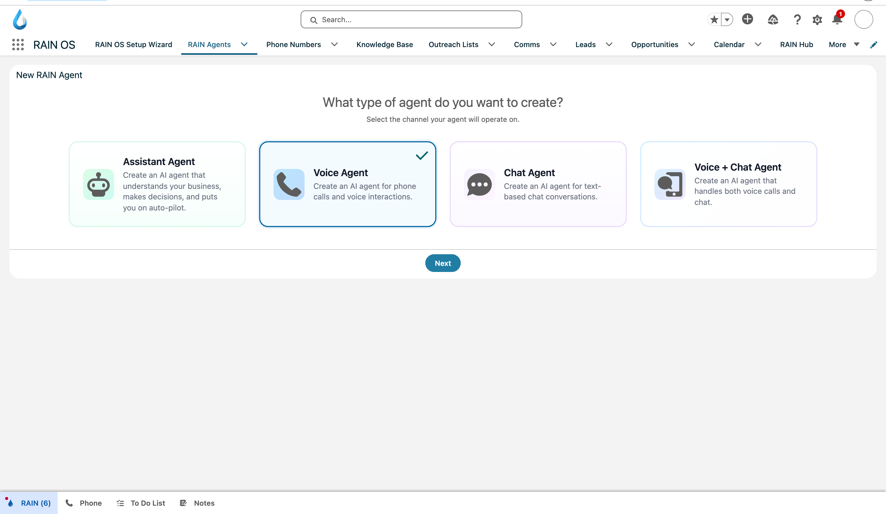Click the favorites star icon

pyautogui.click(x=714, y=19)
